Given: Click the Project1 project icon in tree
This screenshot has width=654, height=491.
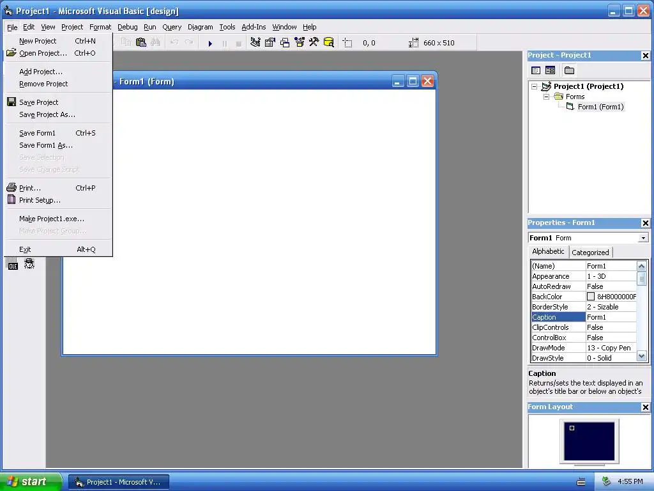Looking at the screenshot, I should (x=547, y=86).
